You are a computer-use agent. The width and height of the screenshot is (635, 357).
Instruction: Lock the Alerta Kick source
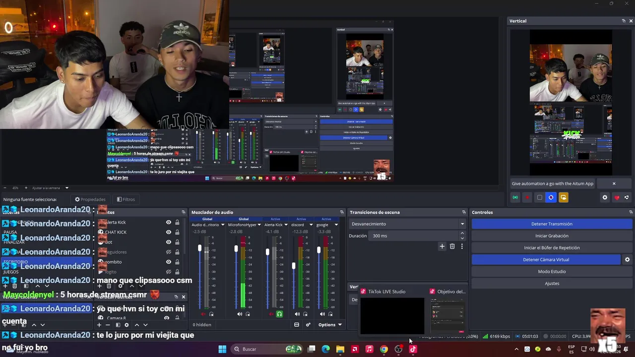pyautogui.click(x=177, y=222)
